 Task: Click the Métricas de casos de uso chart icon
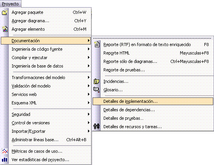(x=5, y=151)
